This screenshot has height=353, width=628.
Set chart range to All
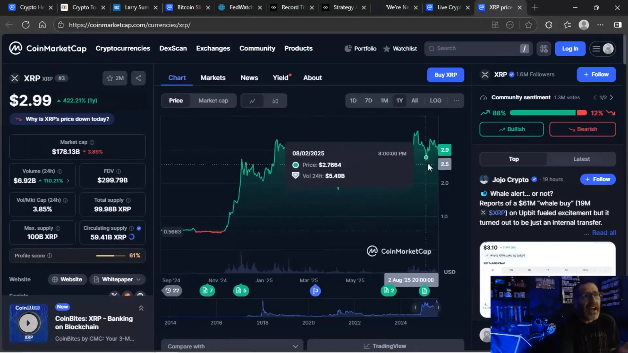(x=414, y=101)
